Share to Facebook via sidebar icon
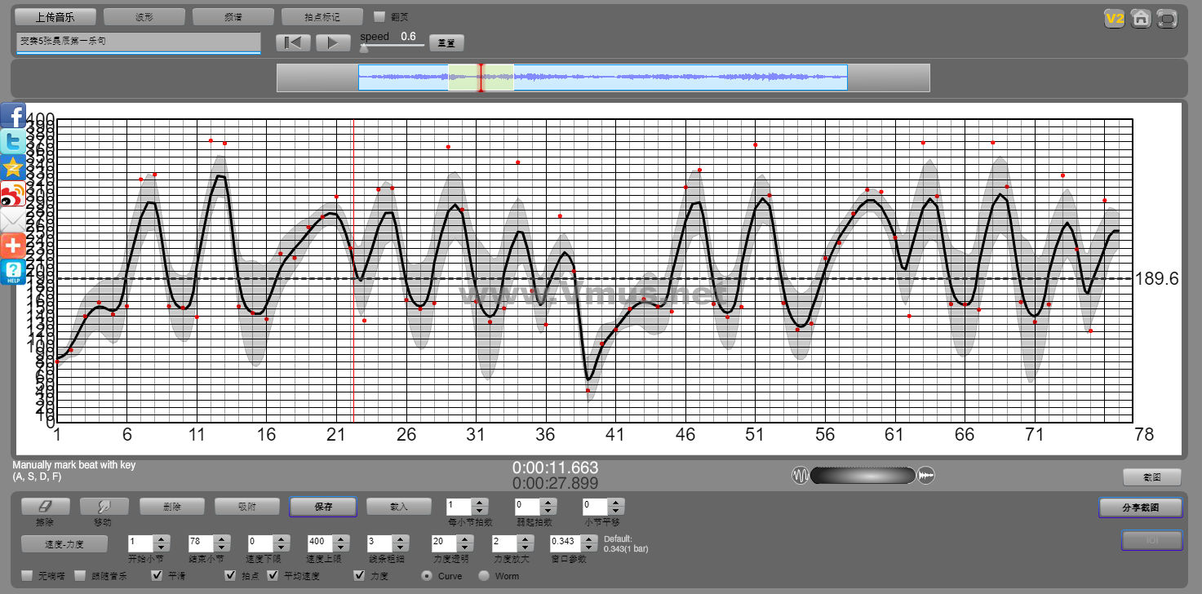Viewport: 1202px width, 594px height. (13, 116)
